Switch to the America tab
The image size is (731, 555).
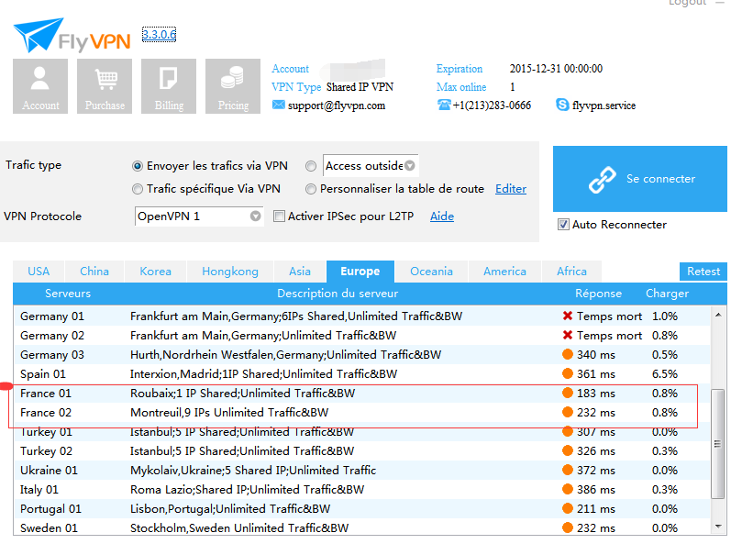tap(504, 272)
